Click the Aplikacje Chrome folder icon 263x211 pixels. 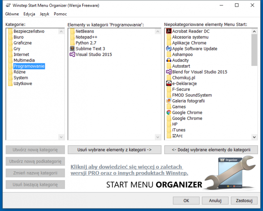[x=169, y=43]
